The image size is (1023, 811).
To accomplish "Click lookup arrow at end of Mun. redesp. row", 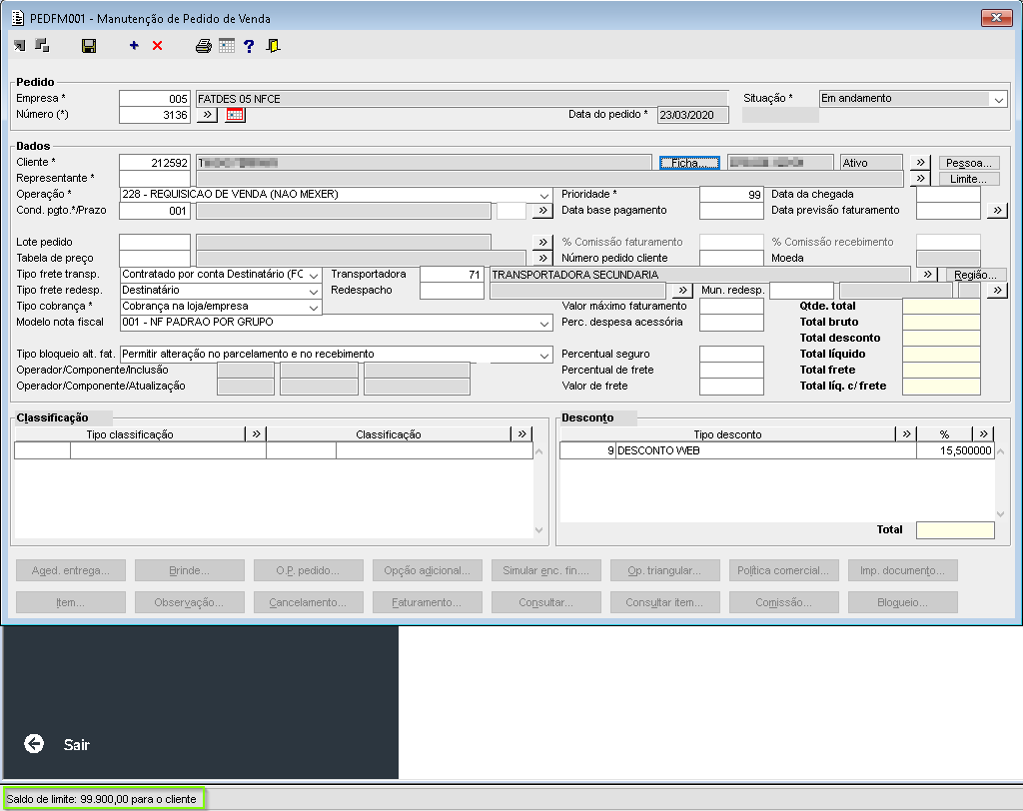I will pyautogui.click(x=997, y=291).
